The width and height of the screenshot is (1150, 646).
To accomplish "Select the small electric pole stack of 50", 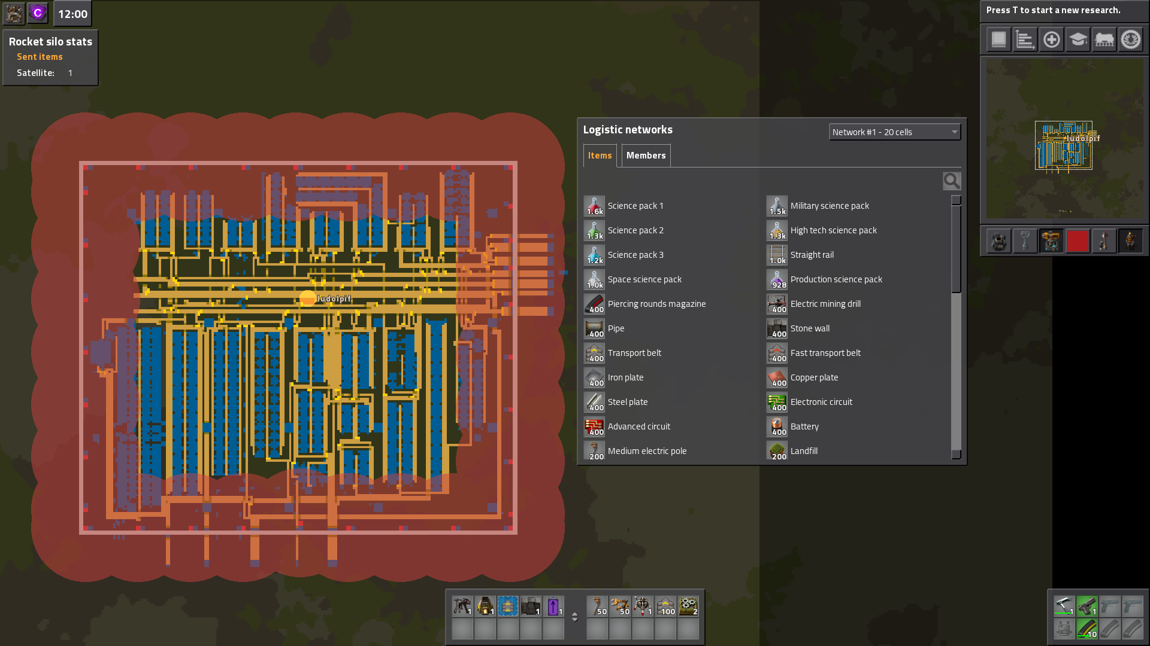I will (x=597, y=606).
